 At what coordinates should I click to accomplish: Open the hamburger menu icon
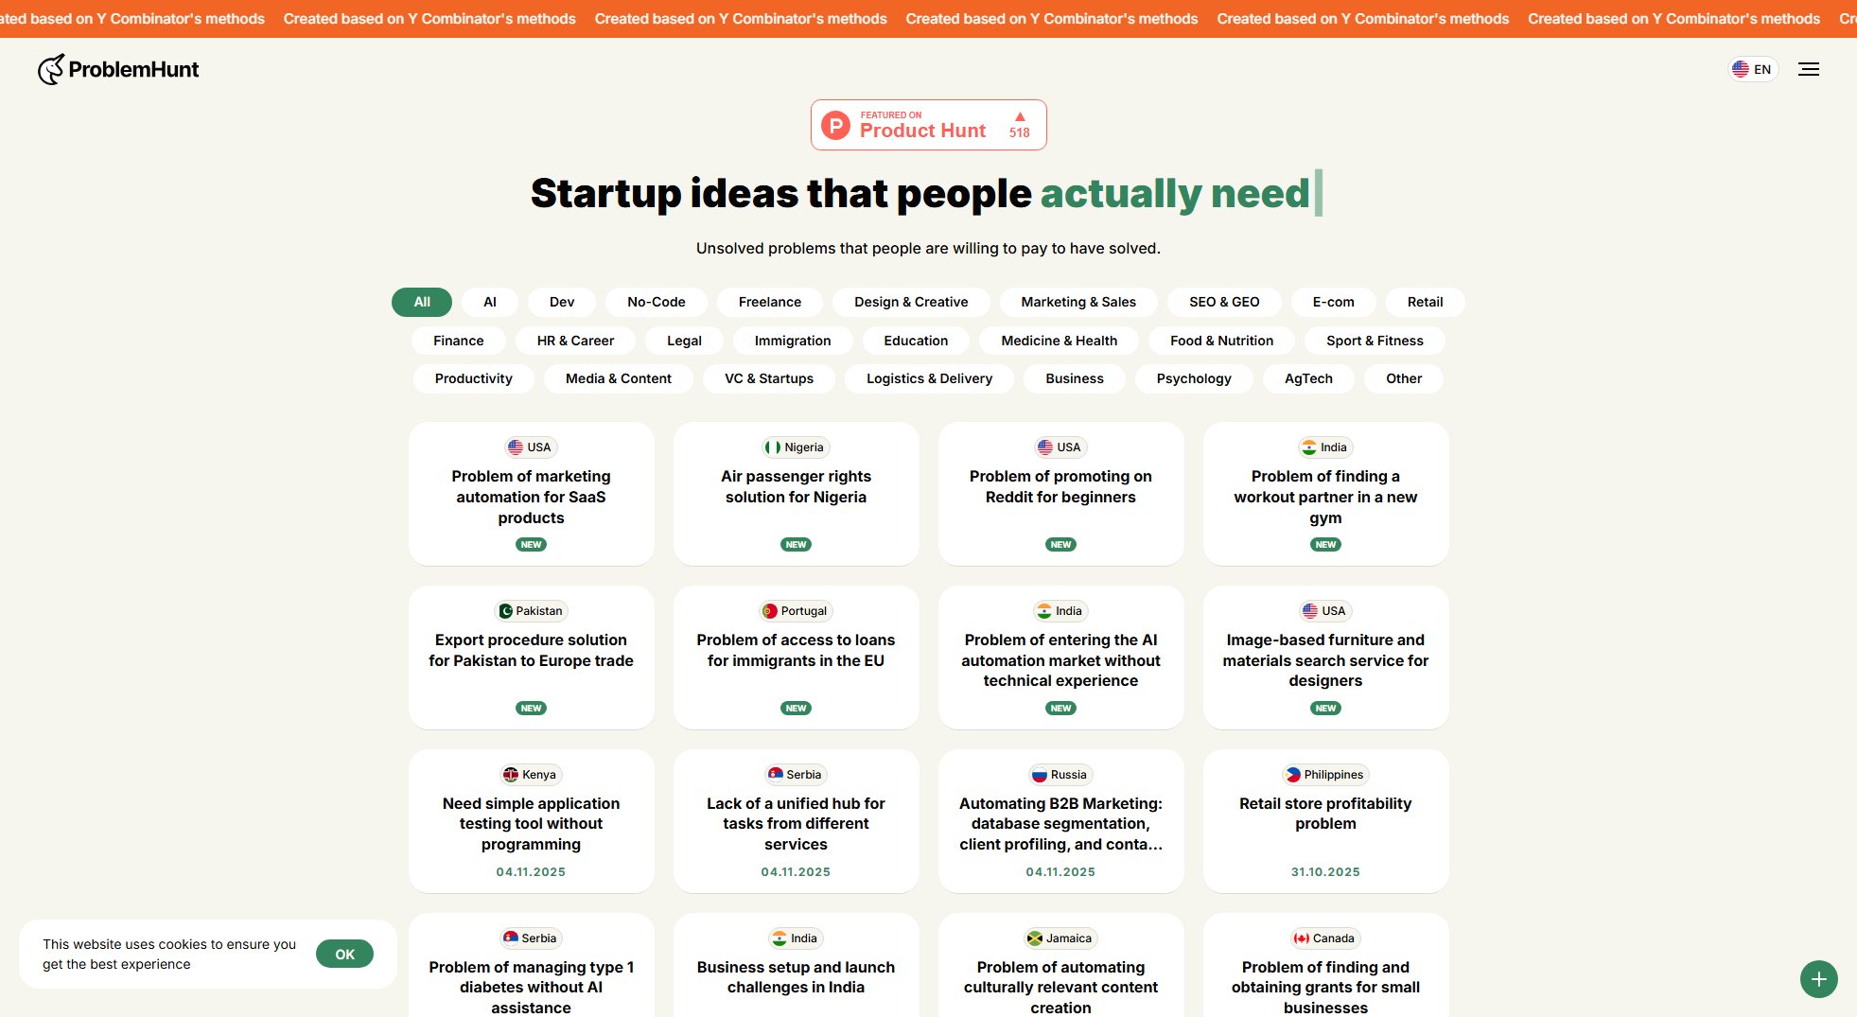point(1808,69)
